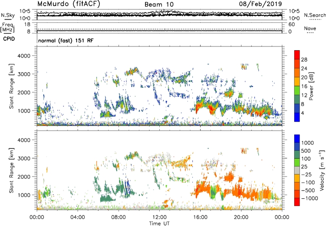Click the '-25' velocity colorbar tick
The image size is (326, 226).
click(x=306, y=174)
